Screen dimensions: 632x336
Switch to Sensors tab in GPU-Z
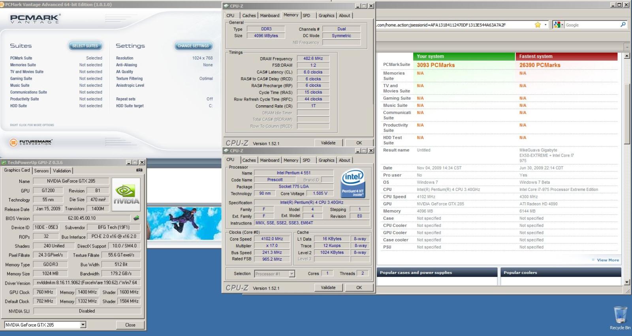[x=41, y=171]
